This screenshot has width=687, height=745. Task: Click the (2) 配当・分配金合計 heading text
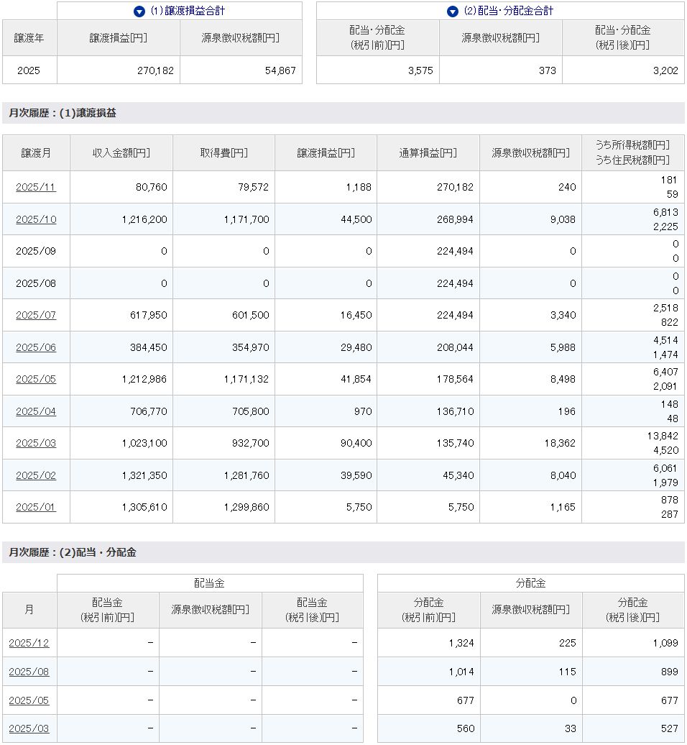pyautogui.click(x=509, y=12)
